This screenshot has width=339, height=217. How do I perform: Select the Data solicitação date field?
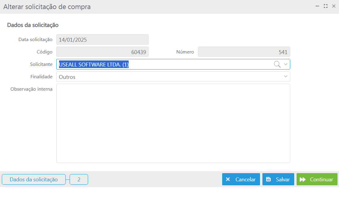pyautogui.click(x=102, y=40)
